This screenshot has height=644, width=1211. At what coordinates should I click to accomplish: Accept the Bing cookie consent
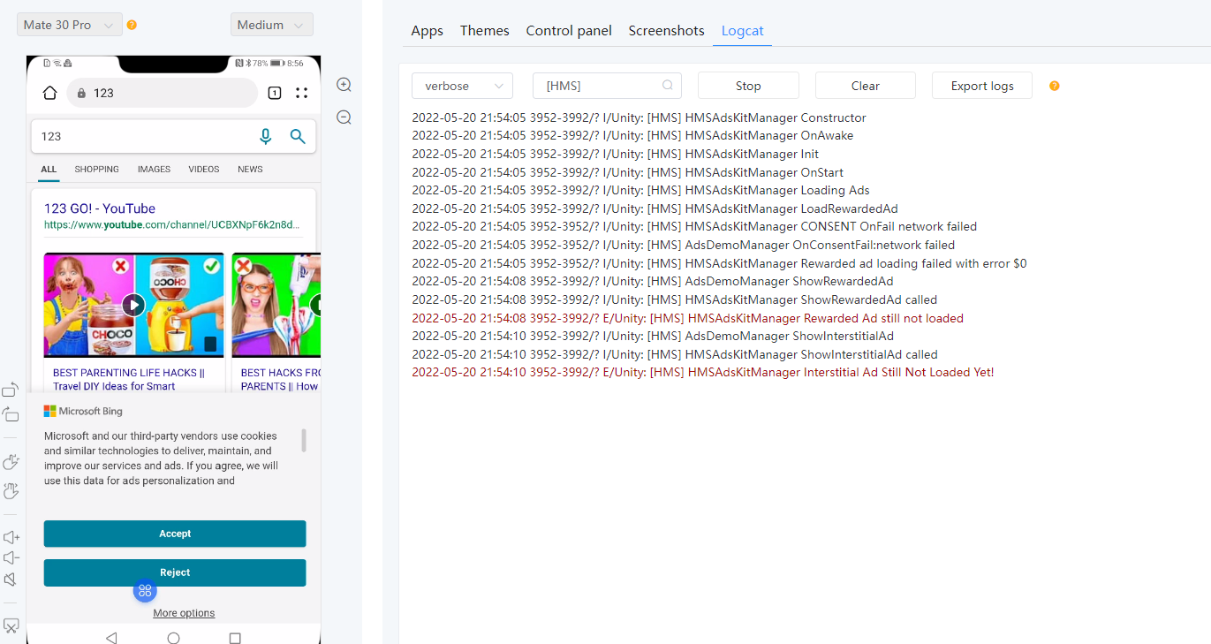[174, 534]
